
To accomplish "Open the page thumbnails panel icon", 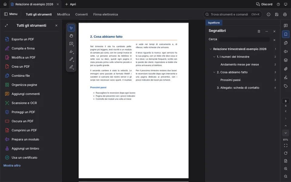I will click(x=286, y=43).
